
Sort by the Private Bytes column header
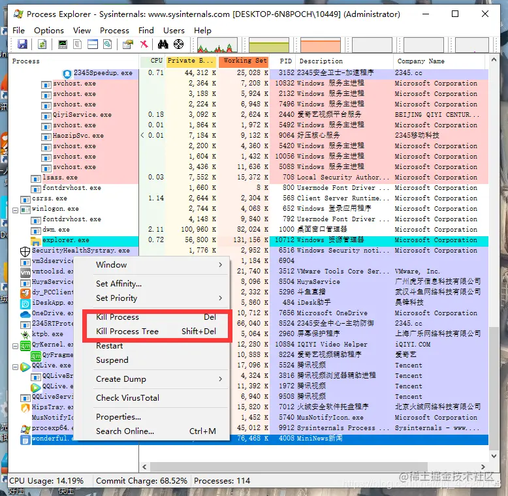click(x=191, y=61)
